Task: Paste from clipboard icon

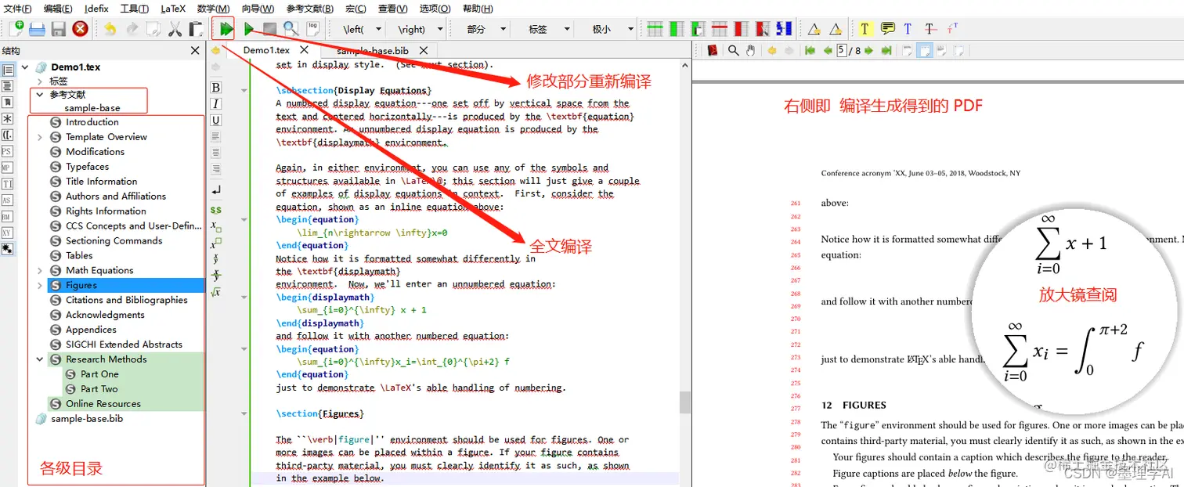Action: pyautogui.click(x=196, y=29)
